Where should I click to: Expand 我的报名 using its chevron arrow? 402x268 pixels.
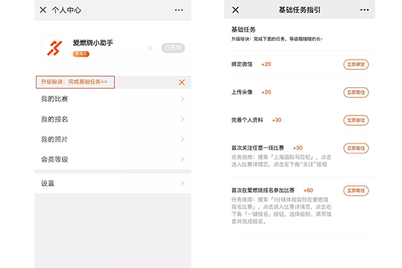point(182,119)
